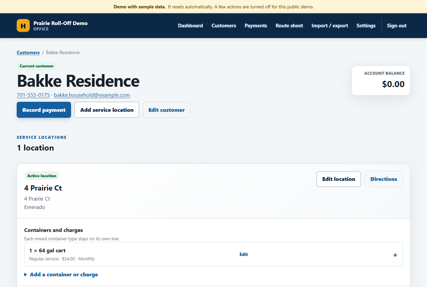This screenshot has height=287, width=427.
Task: Go to the Customers nav item
Action: (224, 26)
